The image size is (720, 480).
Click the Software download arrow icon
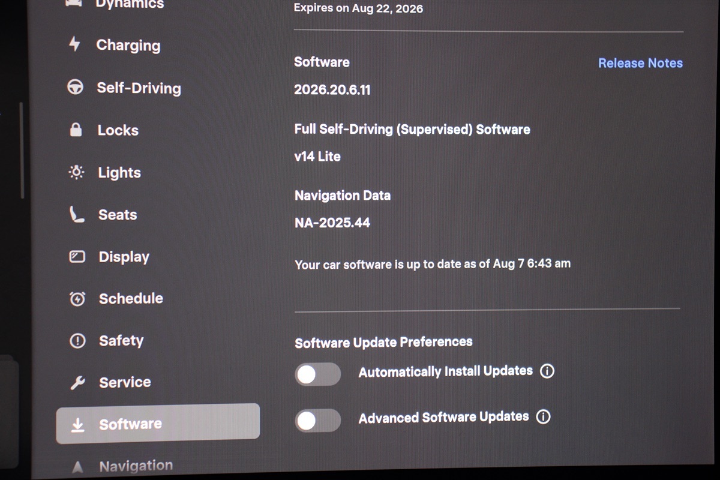click(78, 424)
